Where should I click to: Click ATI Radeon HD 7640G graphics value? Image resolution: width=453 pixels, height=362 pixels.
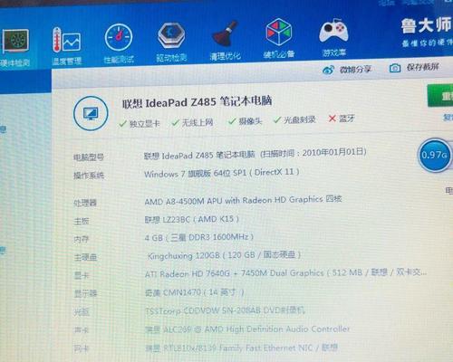pyautogui.click(x=285, y=273)
